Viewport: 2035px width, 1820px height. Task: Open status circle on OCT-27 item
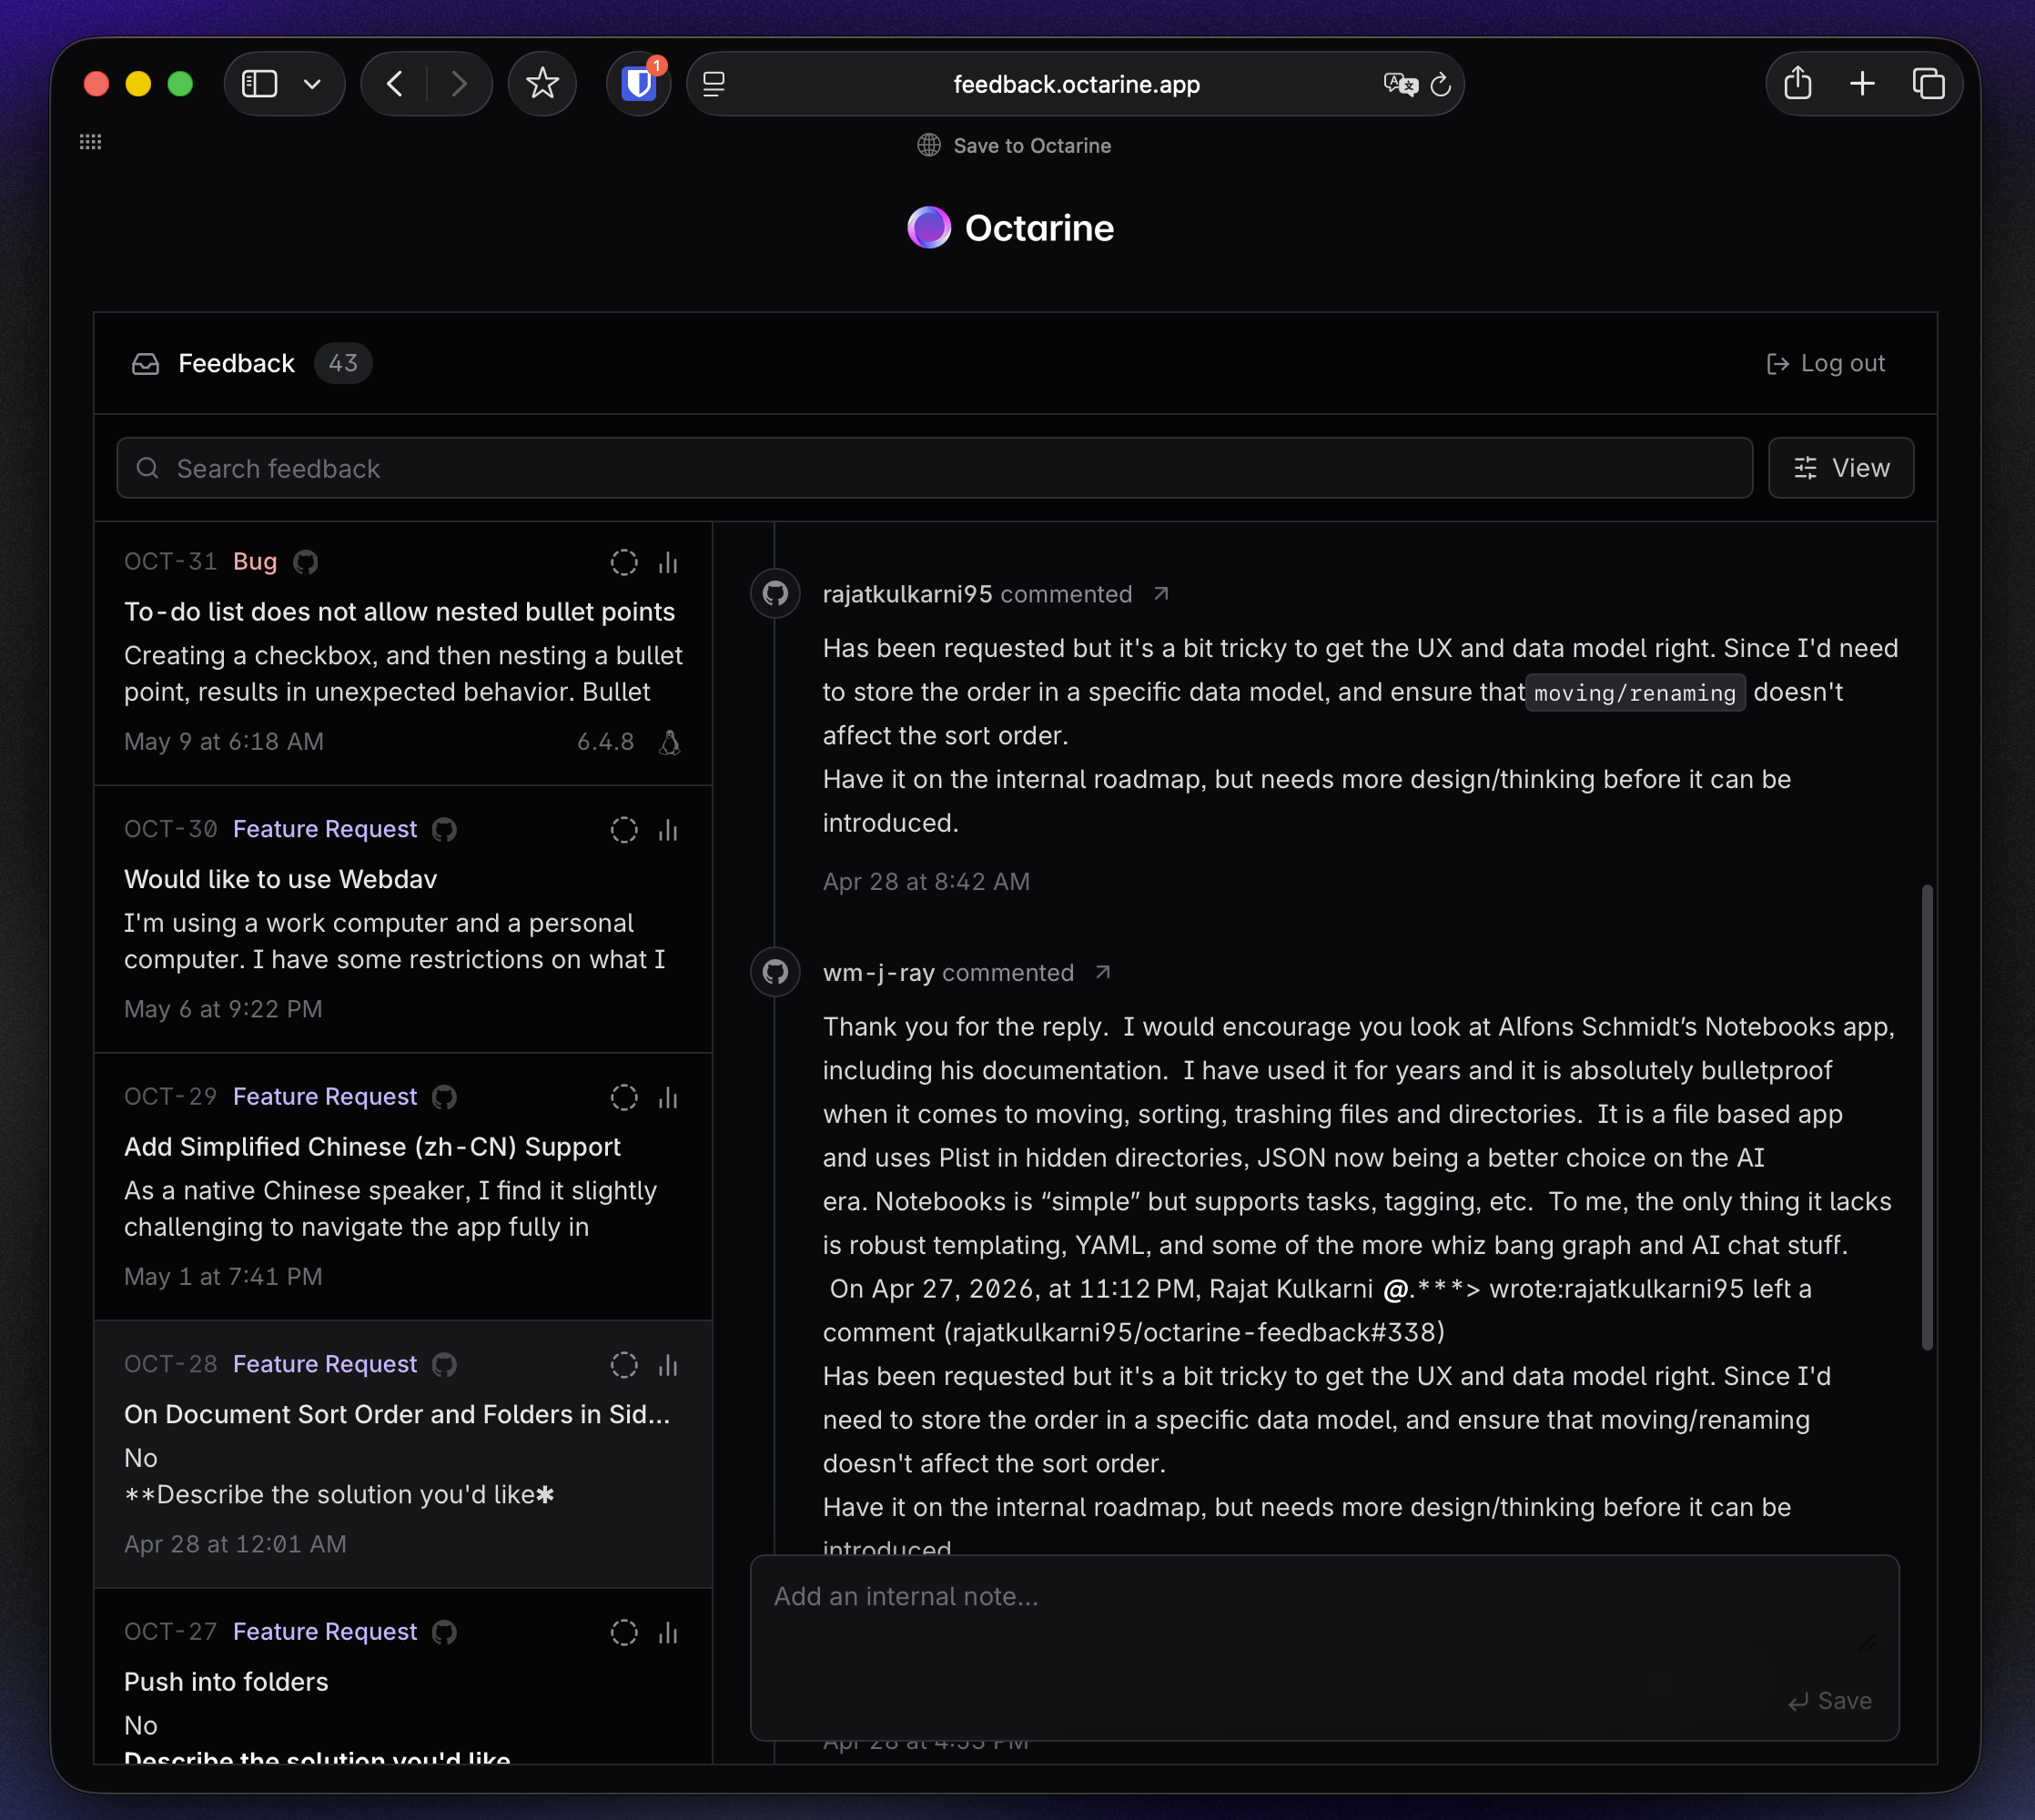coord(624,1633)
